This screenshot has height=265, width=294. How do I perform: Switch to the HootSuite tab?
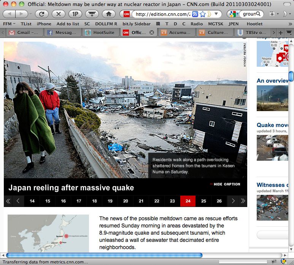coord(100,33)
